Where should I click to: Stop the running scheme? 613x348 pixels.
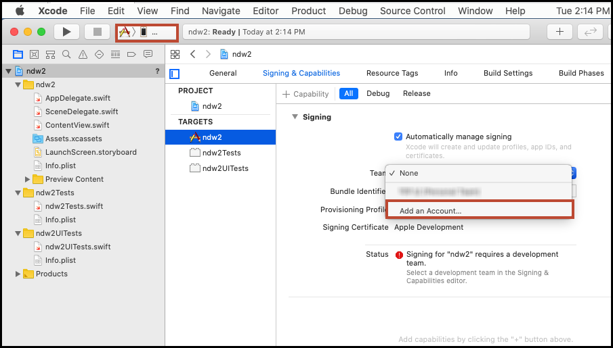point(97,32)
